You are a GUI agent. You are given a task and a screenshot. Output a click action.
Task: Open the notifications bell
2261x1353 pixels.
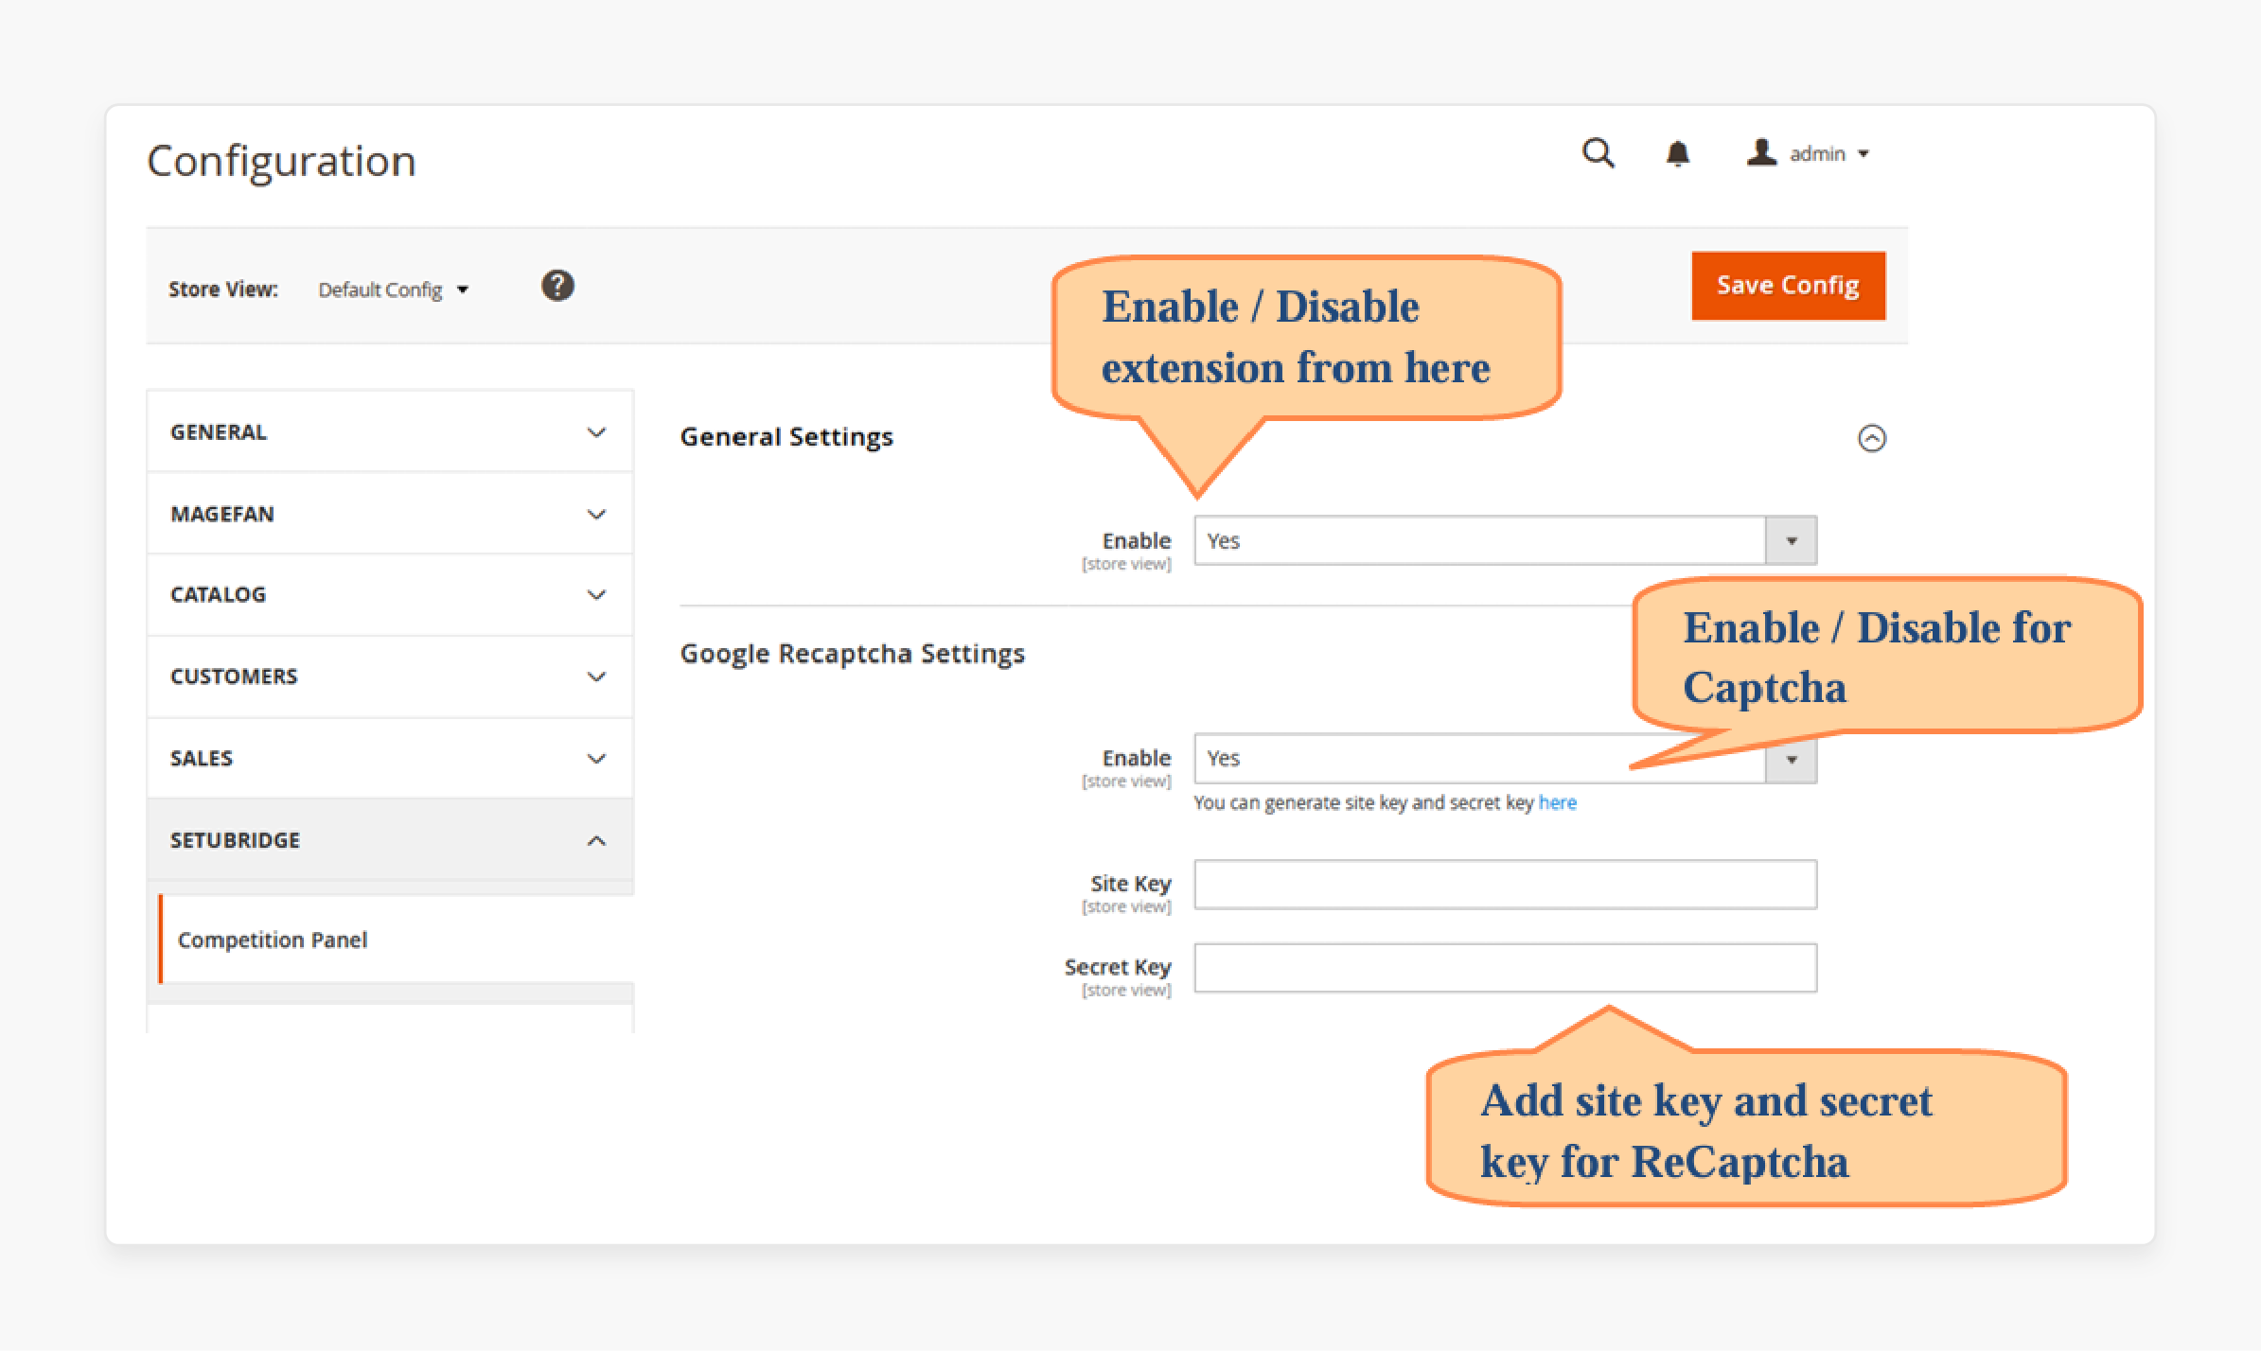point(1677,153)
